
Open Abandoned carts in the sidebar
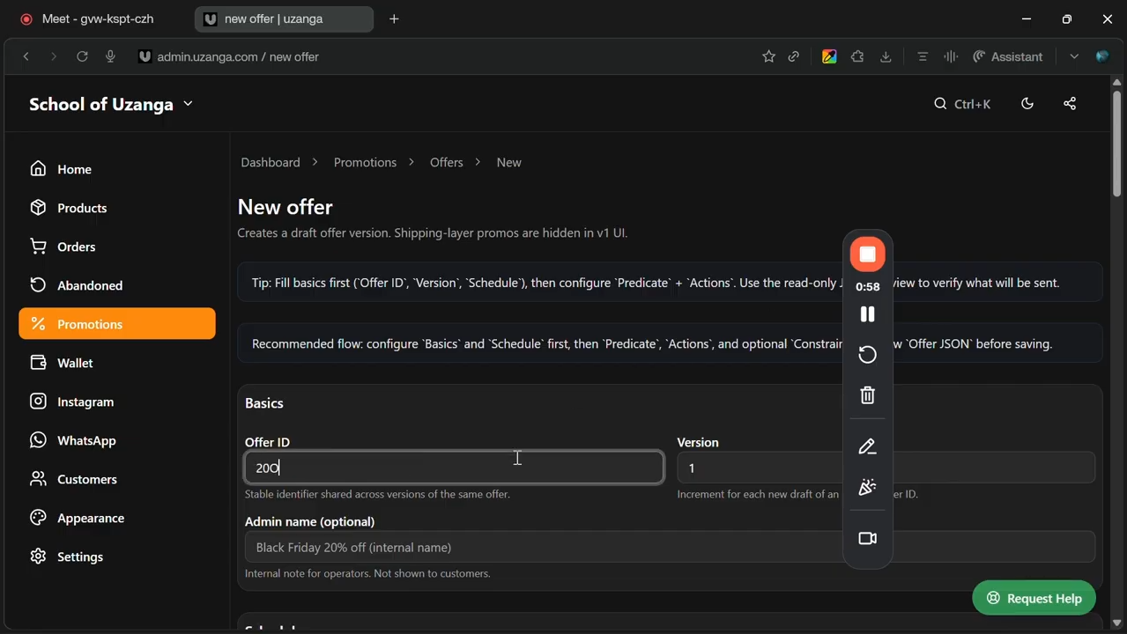click(117, 285)
